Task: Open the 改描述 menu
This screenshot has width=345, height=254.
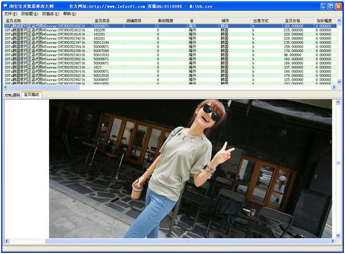Action: (50, 13)
